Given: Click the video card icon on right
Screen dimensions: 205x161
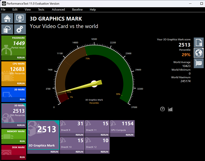Looking at the screenshot, I should (199, 63).
